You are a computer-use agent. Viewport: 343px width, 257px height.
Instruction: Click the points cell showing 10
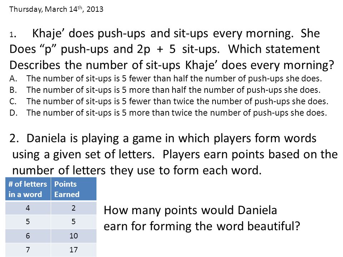pyautogui.click(x=74, y=236)
